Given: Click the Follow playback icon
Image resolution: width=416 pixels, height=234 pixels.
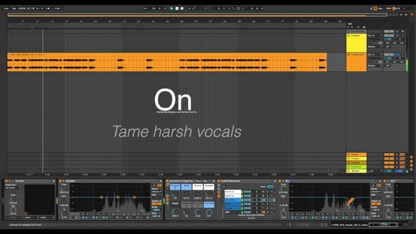Looking at the screenshot, I should click(146, 8).
